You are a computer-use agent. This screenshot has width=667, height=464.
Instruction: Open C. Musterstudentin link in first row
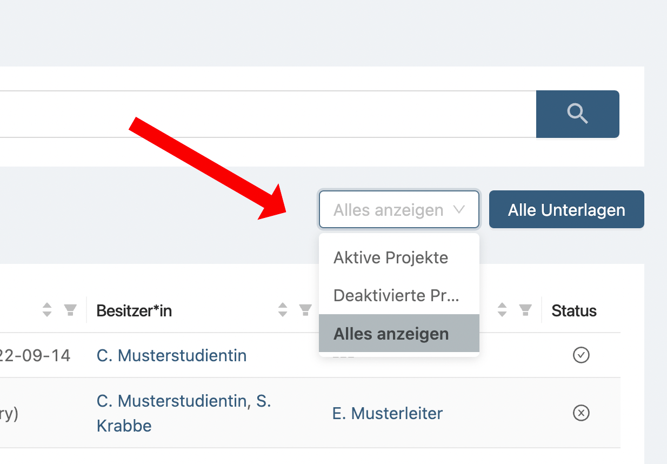point(171,355)
